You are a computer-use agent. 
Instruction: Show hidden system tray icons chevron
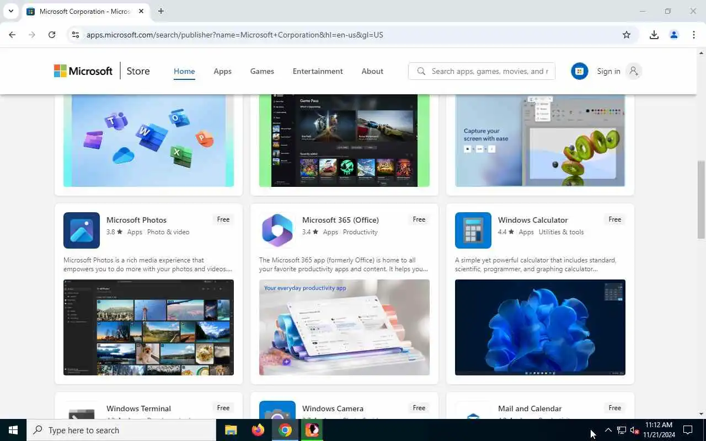tap(608, 430)
